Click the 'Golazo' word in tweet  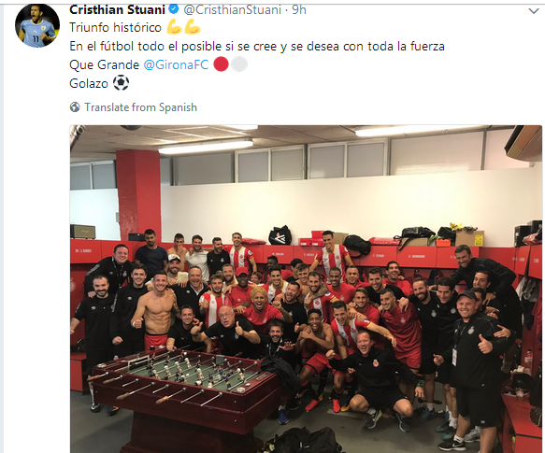tap(89, 83)
